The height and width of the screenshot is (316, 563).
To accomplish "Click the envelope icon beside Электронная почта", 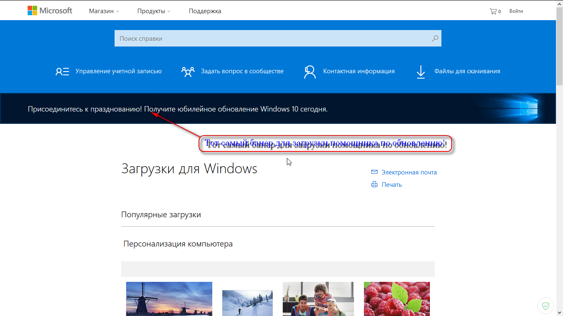I will [x=374, y=172].
